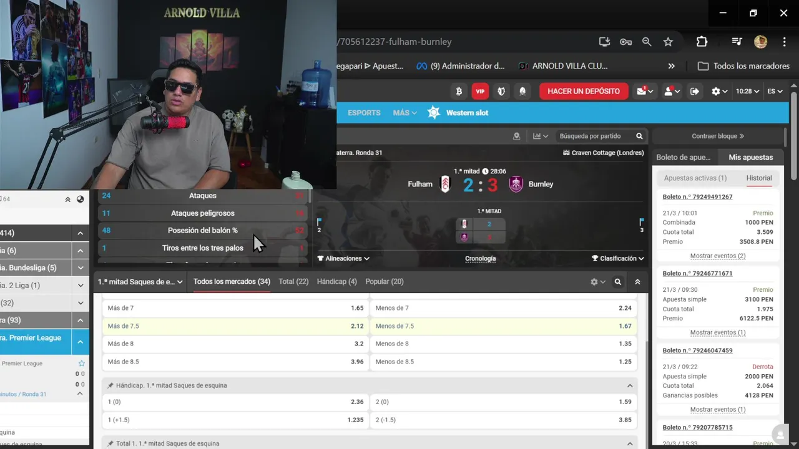Viewport: 799px width, 449px height.
Task: Expand the (32) sidebar section
Action: tap(81, 302)
